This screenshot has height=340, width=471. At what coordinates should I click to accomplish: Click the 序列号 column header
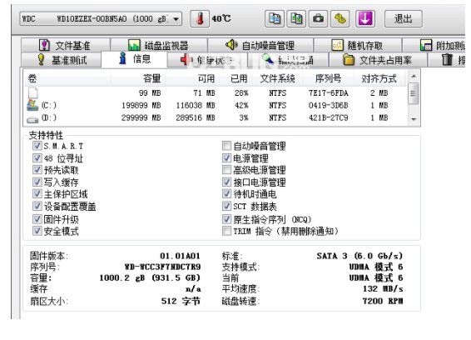(329, 78)
